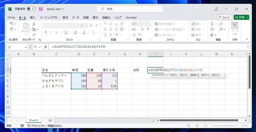Click the AutoSum sigma icon
Screen dimensions: 256x132
point(212,24)
